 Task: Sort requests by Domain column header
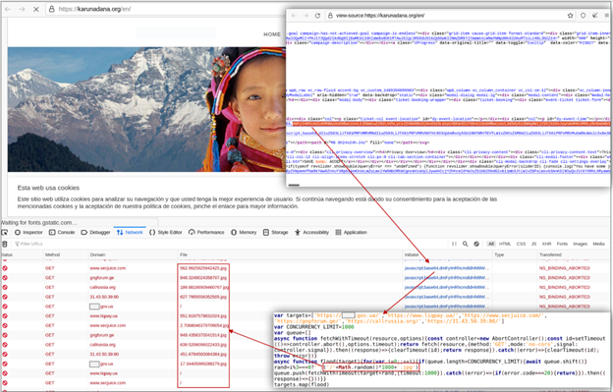(97, 254)
